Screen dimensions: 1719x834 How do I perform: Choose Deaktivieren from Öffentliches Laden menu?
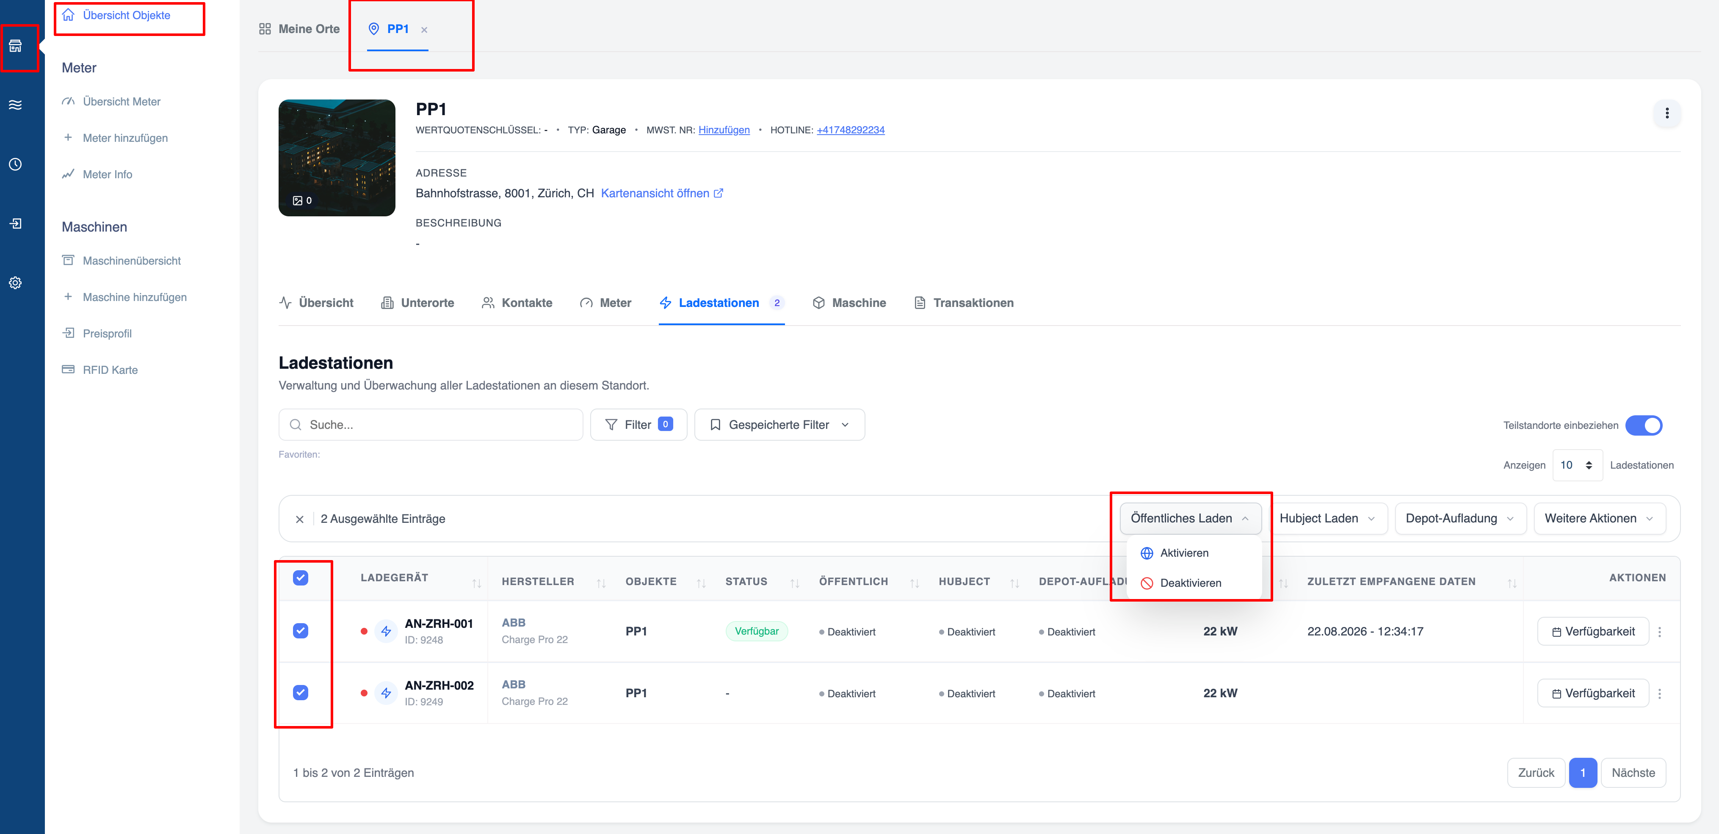pyautogui.click(x=1190, y=583)
